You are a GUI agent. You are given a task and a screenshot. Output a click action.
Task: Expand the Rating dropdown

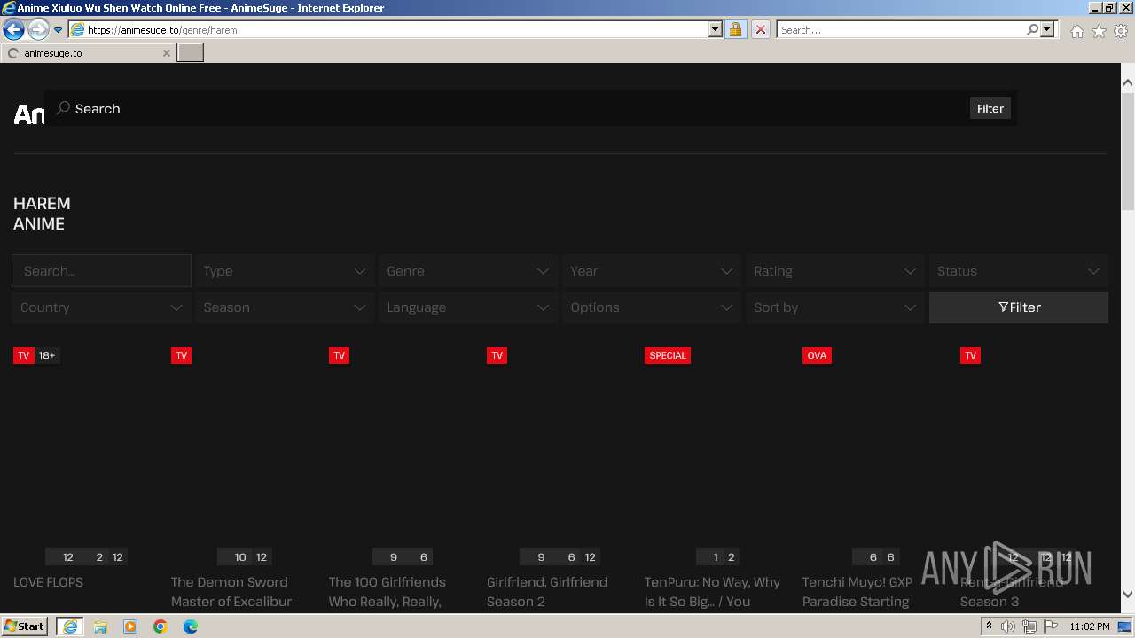pos(835,271)
